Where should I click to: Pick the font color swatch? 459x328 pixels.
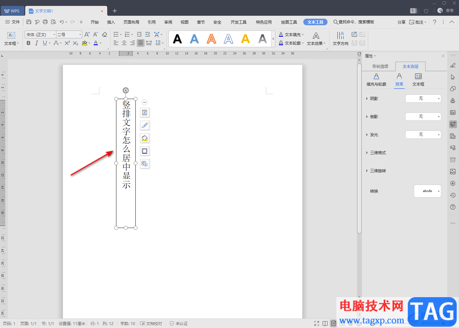(x=96, y=43)
